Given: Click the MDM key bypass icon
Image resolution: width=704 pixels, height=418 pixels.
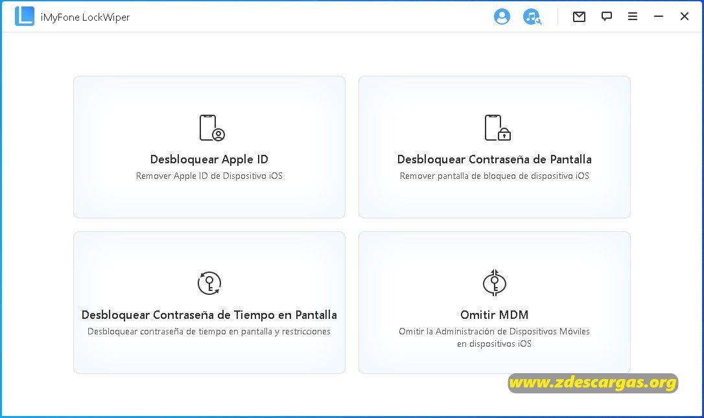Looking at the screenshot, I should coord(495,283).
